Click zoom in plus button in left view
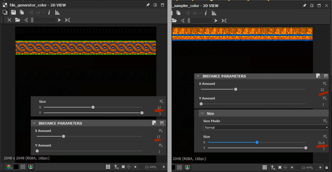Image resolution: width=332 pixels, height=172 pixels. (x=164, y=167)
